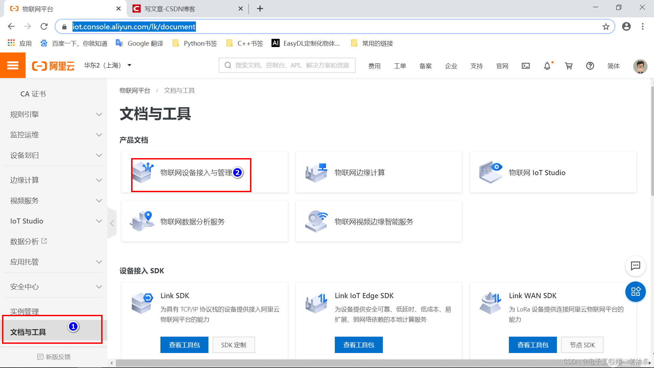Click the help question mark icon
The image size is (654, 368).
[x=590, y=66]
